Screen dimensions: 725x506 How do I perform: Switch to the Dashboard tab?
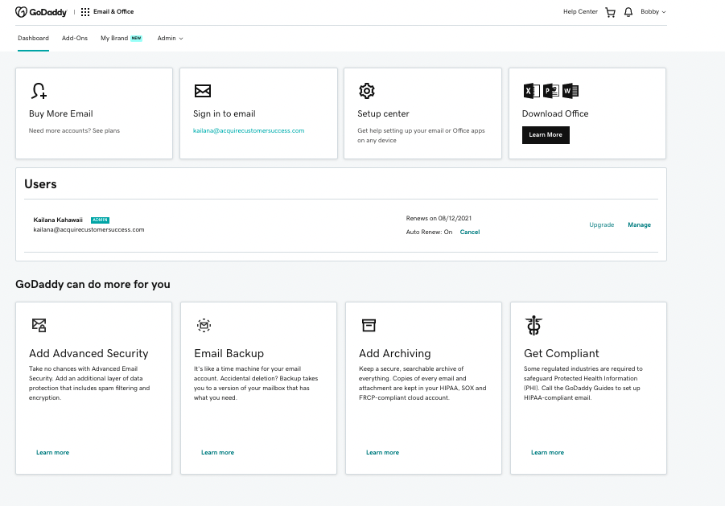[x=33, y=39]
